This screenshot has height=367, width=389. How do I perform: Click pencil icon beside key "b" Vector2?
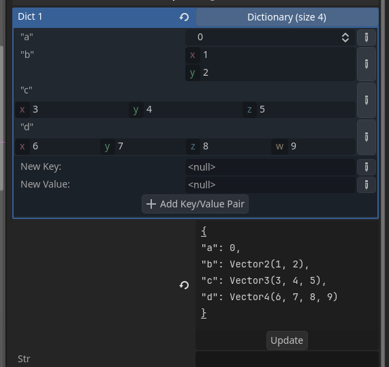click(367, 64)
